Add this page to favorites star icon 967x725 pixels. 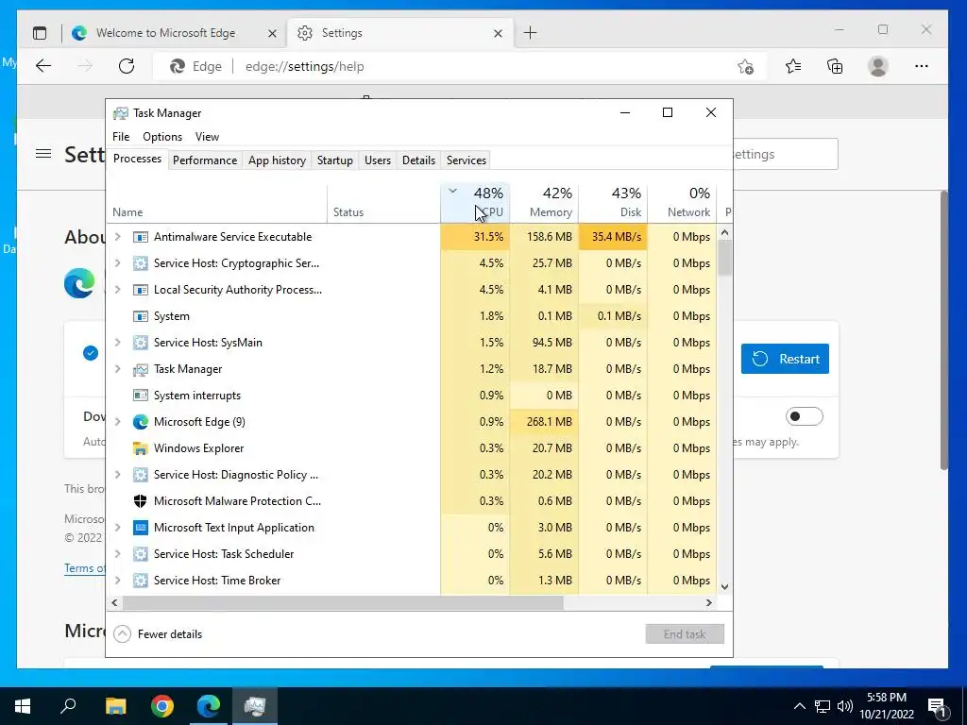[x=746, y=67]
